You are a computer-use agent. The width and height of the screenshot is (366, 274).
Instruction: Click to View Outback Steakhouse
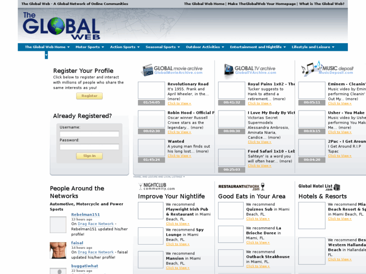(x=258, y=266)
